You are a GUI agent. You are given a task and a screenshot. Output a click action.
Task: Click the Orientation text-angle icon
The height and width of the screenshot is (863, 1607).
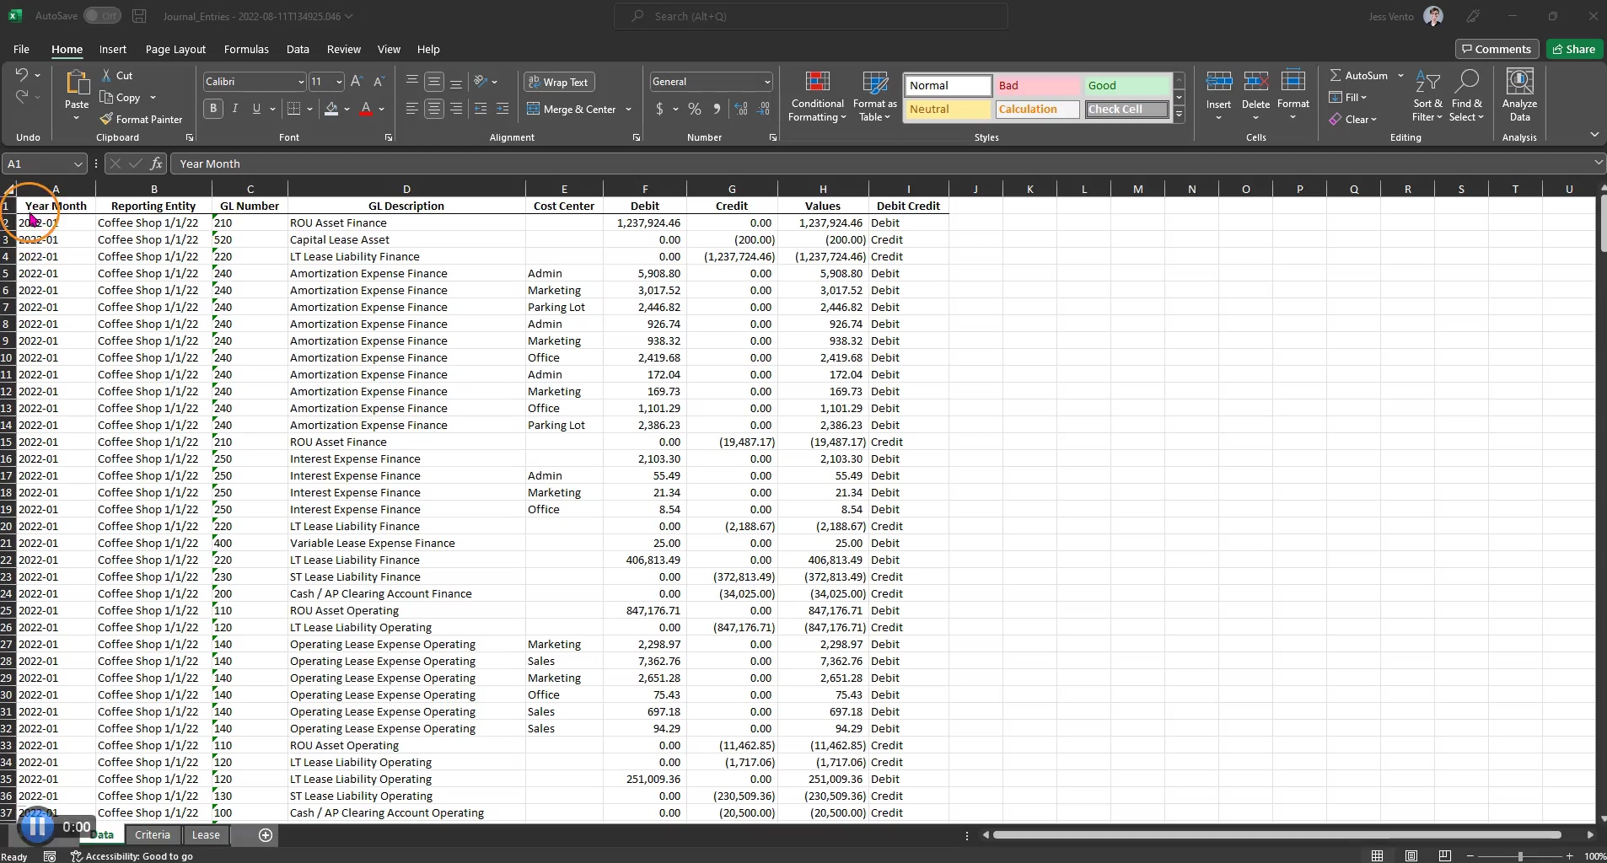coord(481,82)
